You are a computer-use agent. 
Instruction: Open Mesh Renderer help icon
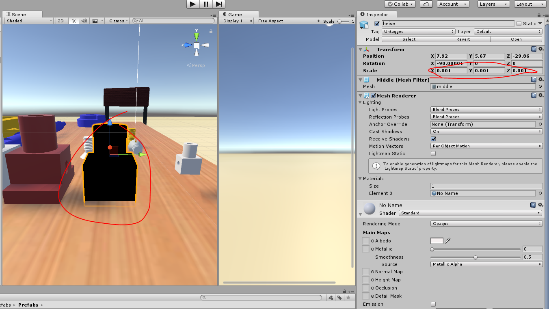click(x=534, y=95)
